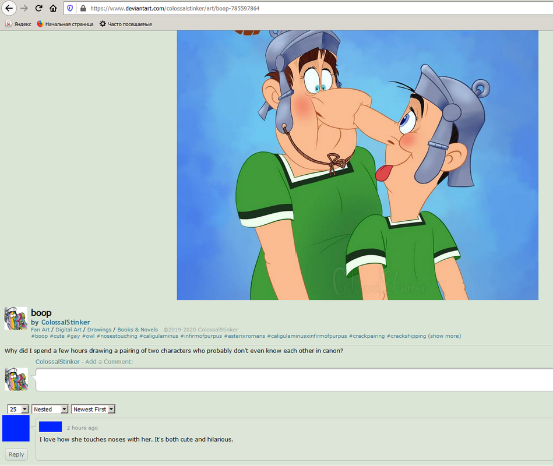Open the Nested view dropdown
Viewport: 553px width, 466px height.
50,409
